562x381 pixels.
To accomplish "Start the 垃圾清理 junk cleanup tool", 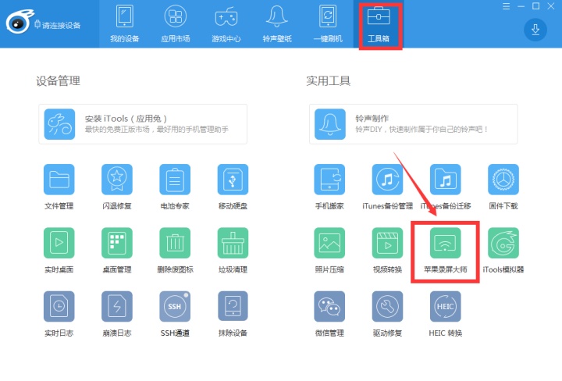I will (x=233, y=243).
